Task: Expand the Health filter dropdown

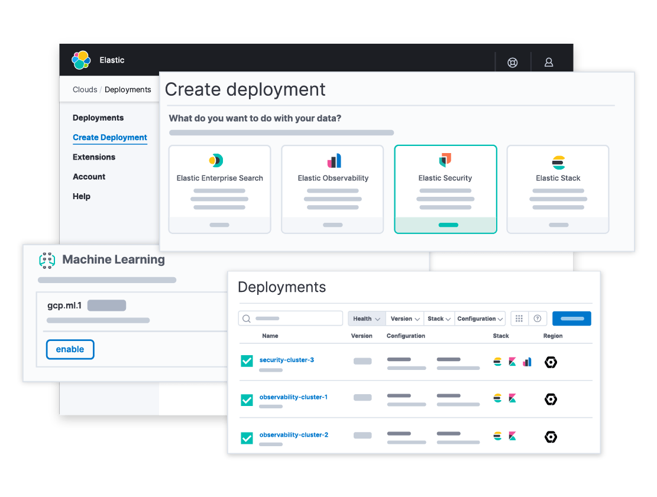Action: click(x=367, y=319)
